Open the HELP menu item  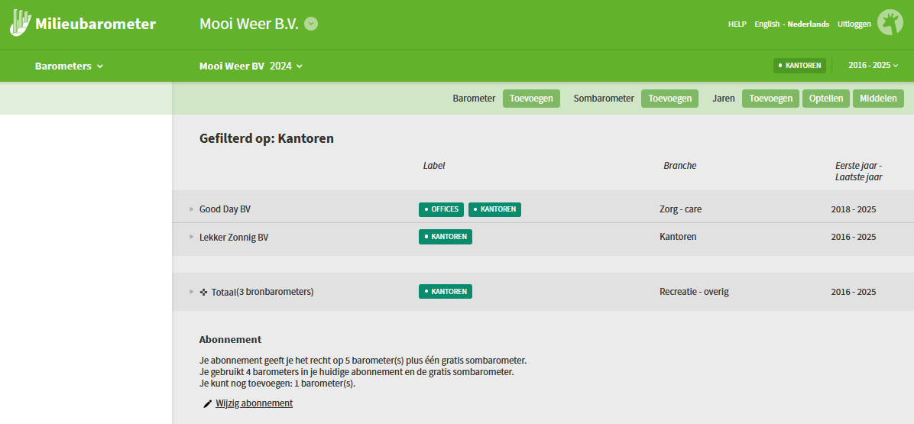[737, 24]
